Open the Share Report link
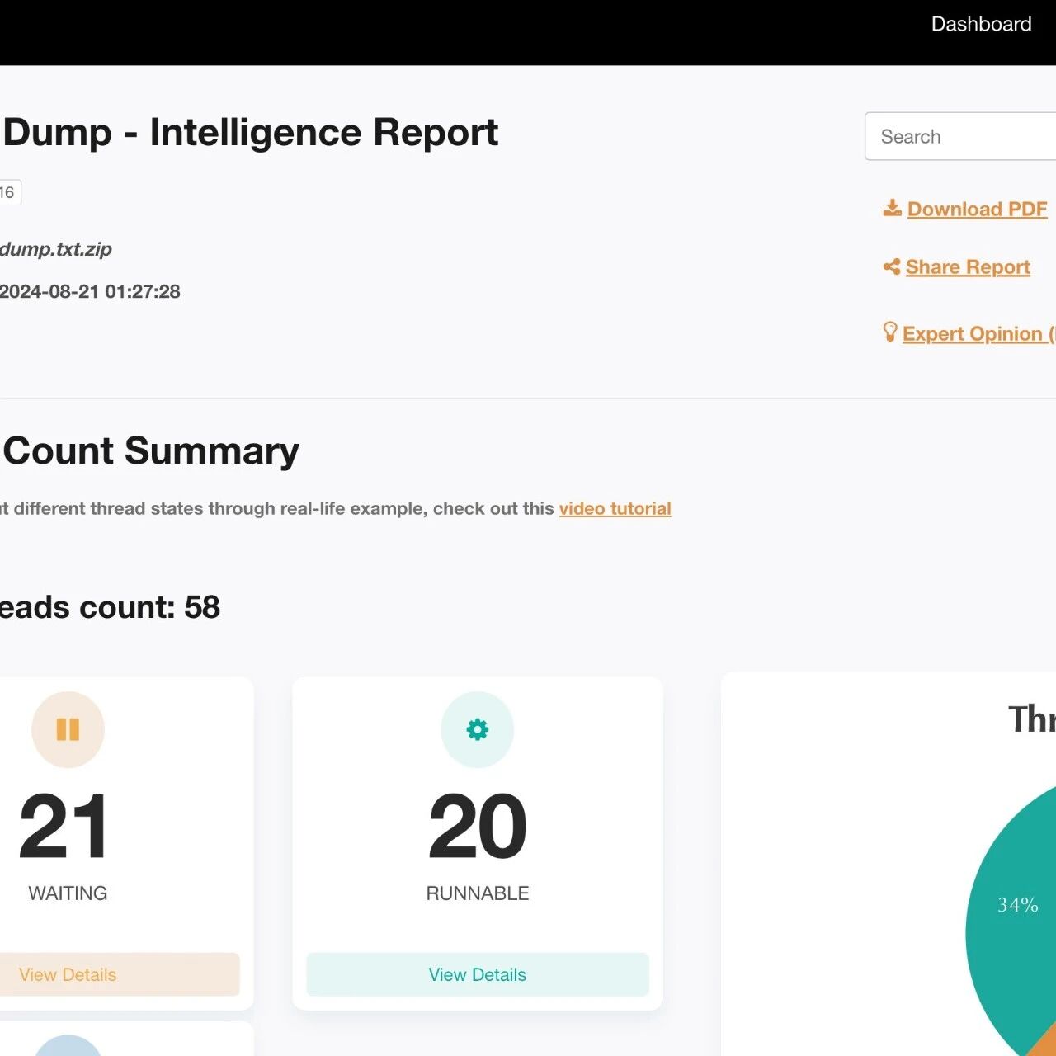Viewport: 1056px width, 1056px height. pos(968,267)
